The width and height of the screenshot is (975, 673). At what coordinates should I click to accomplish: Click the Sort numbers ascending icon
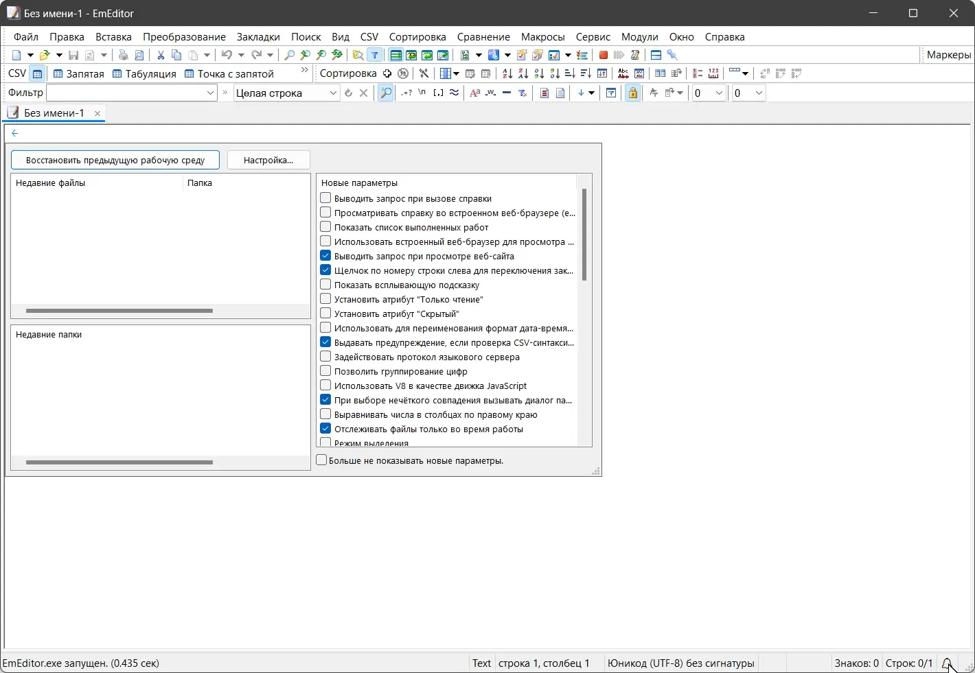tap(539, 73)
